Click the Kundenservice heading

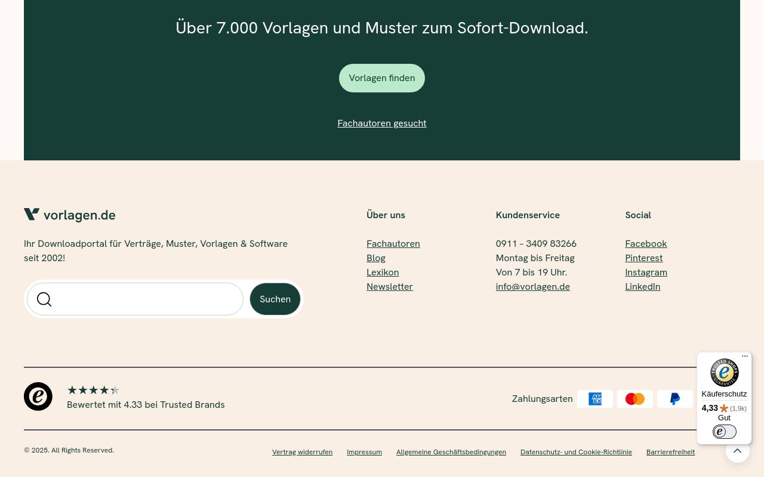pyautogui.click(x=528, y=215)
